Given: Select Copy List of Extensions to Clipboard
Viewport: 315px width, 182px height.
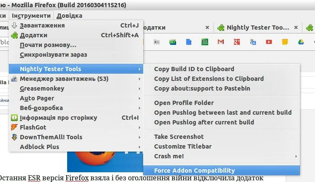Looking at the screenshot, I should [x=221, y=79].
